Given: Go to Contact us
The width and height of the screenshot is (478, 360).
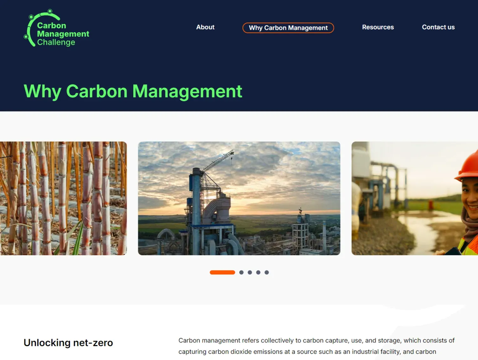Looking at the screenshot, I should 438,27.
